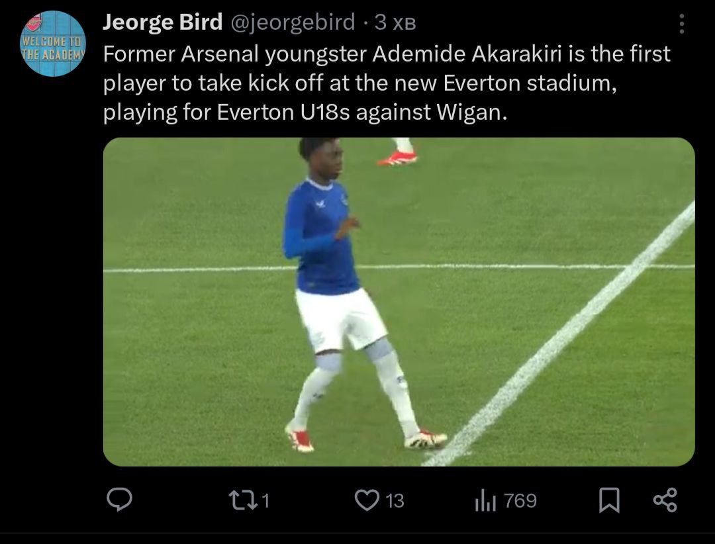Image resolution: width=715 pixels, height=544 pixels.
Task: Open the post via the '3 хв' timestamp
Action: pos(395,23)
